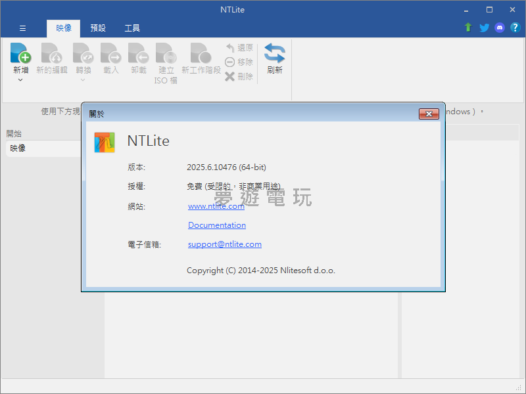Click the 新的編輯 toolbar icon
Viewport: 526px width, 394px height.
click(x=52, y=53)
